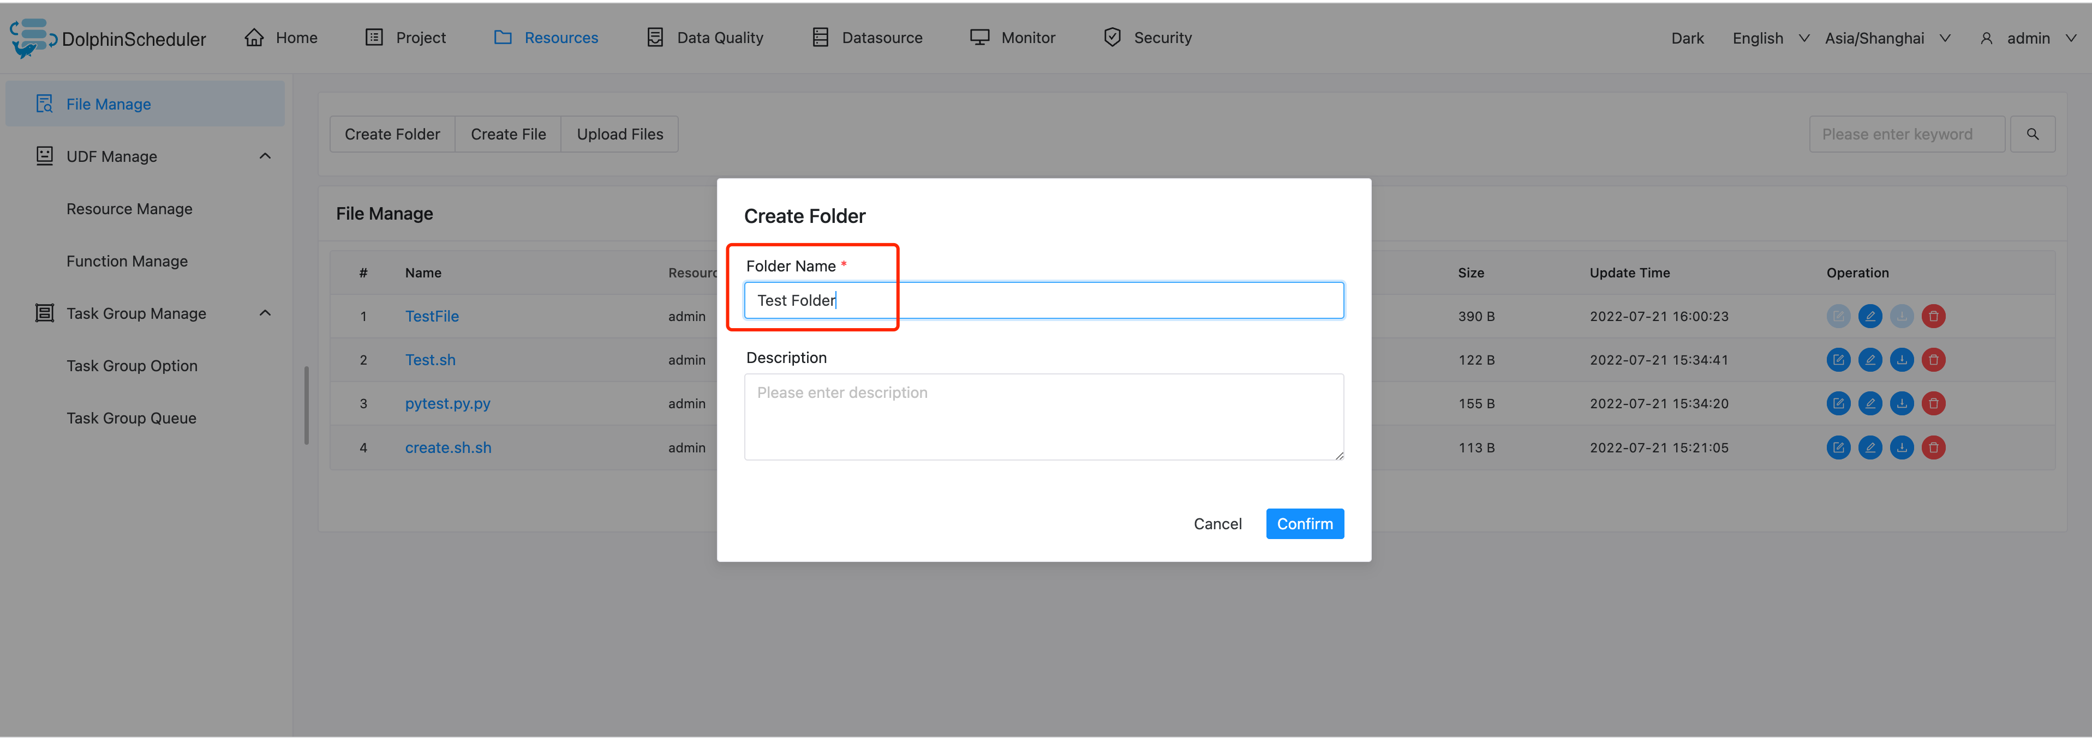Cancel the Create Folder dialog
Screen dimensions: 2092x738
click(x=1217, y=524)
